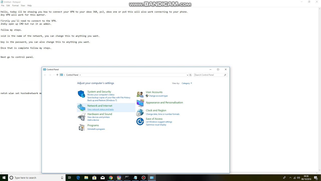Click the Type here to search box

pyautogui.click(x=37, y=178)
